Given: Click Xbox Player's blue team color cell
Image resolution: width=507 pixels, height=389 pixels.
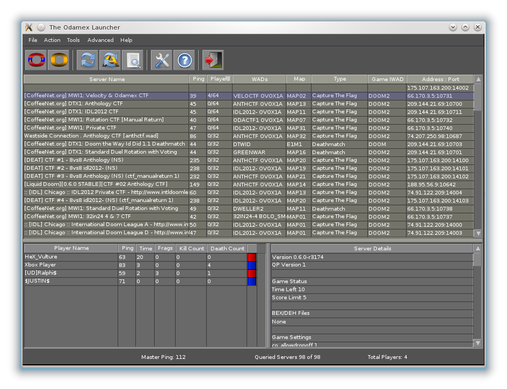Looking at the screenshot, I should (251, 265).
